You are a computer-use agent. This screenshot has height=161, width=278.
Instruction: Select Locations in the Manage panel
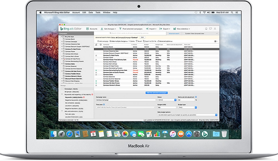(72, 106)
